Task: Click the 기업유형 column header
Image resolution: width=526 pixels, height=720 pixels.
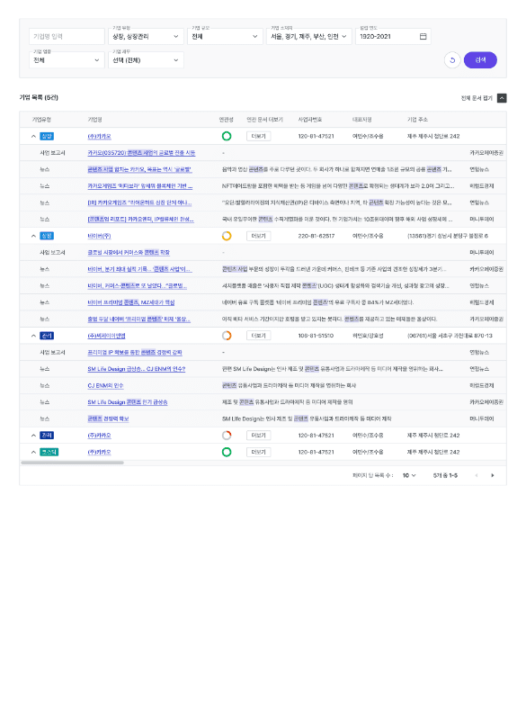Action: (41, 120)
